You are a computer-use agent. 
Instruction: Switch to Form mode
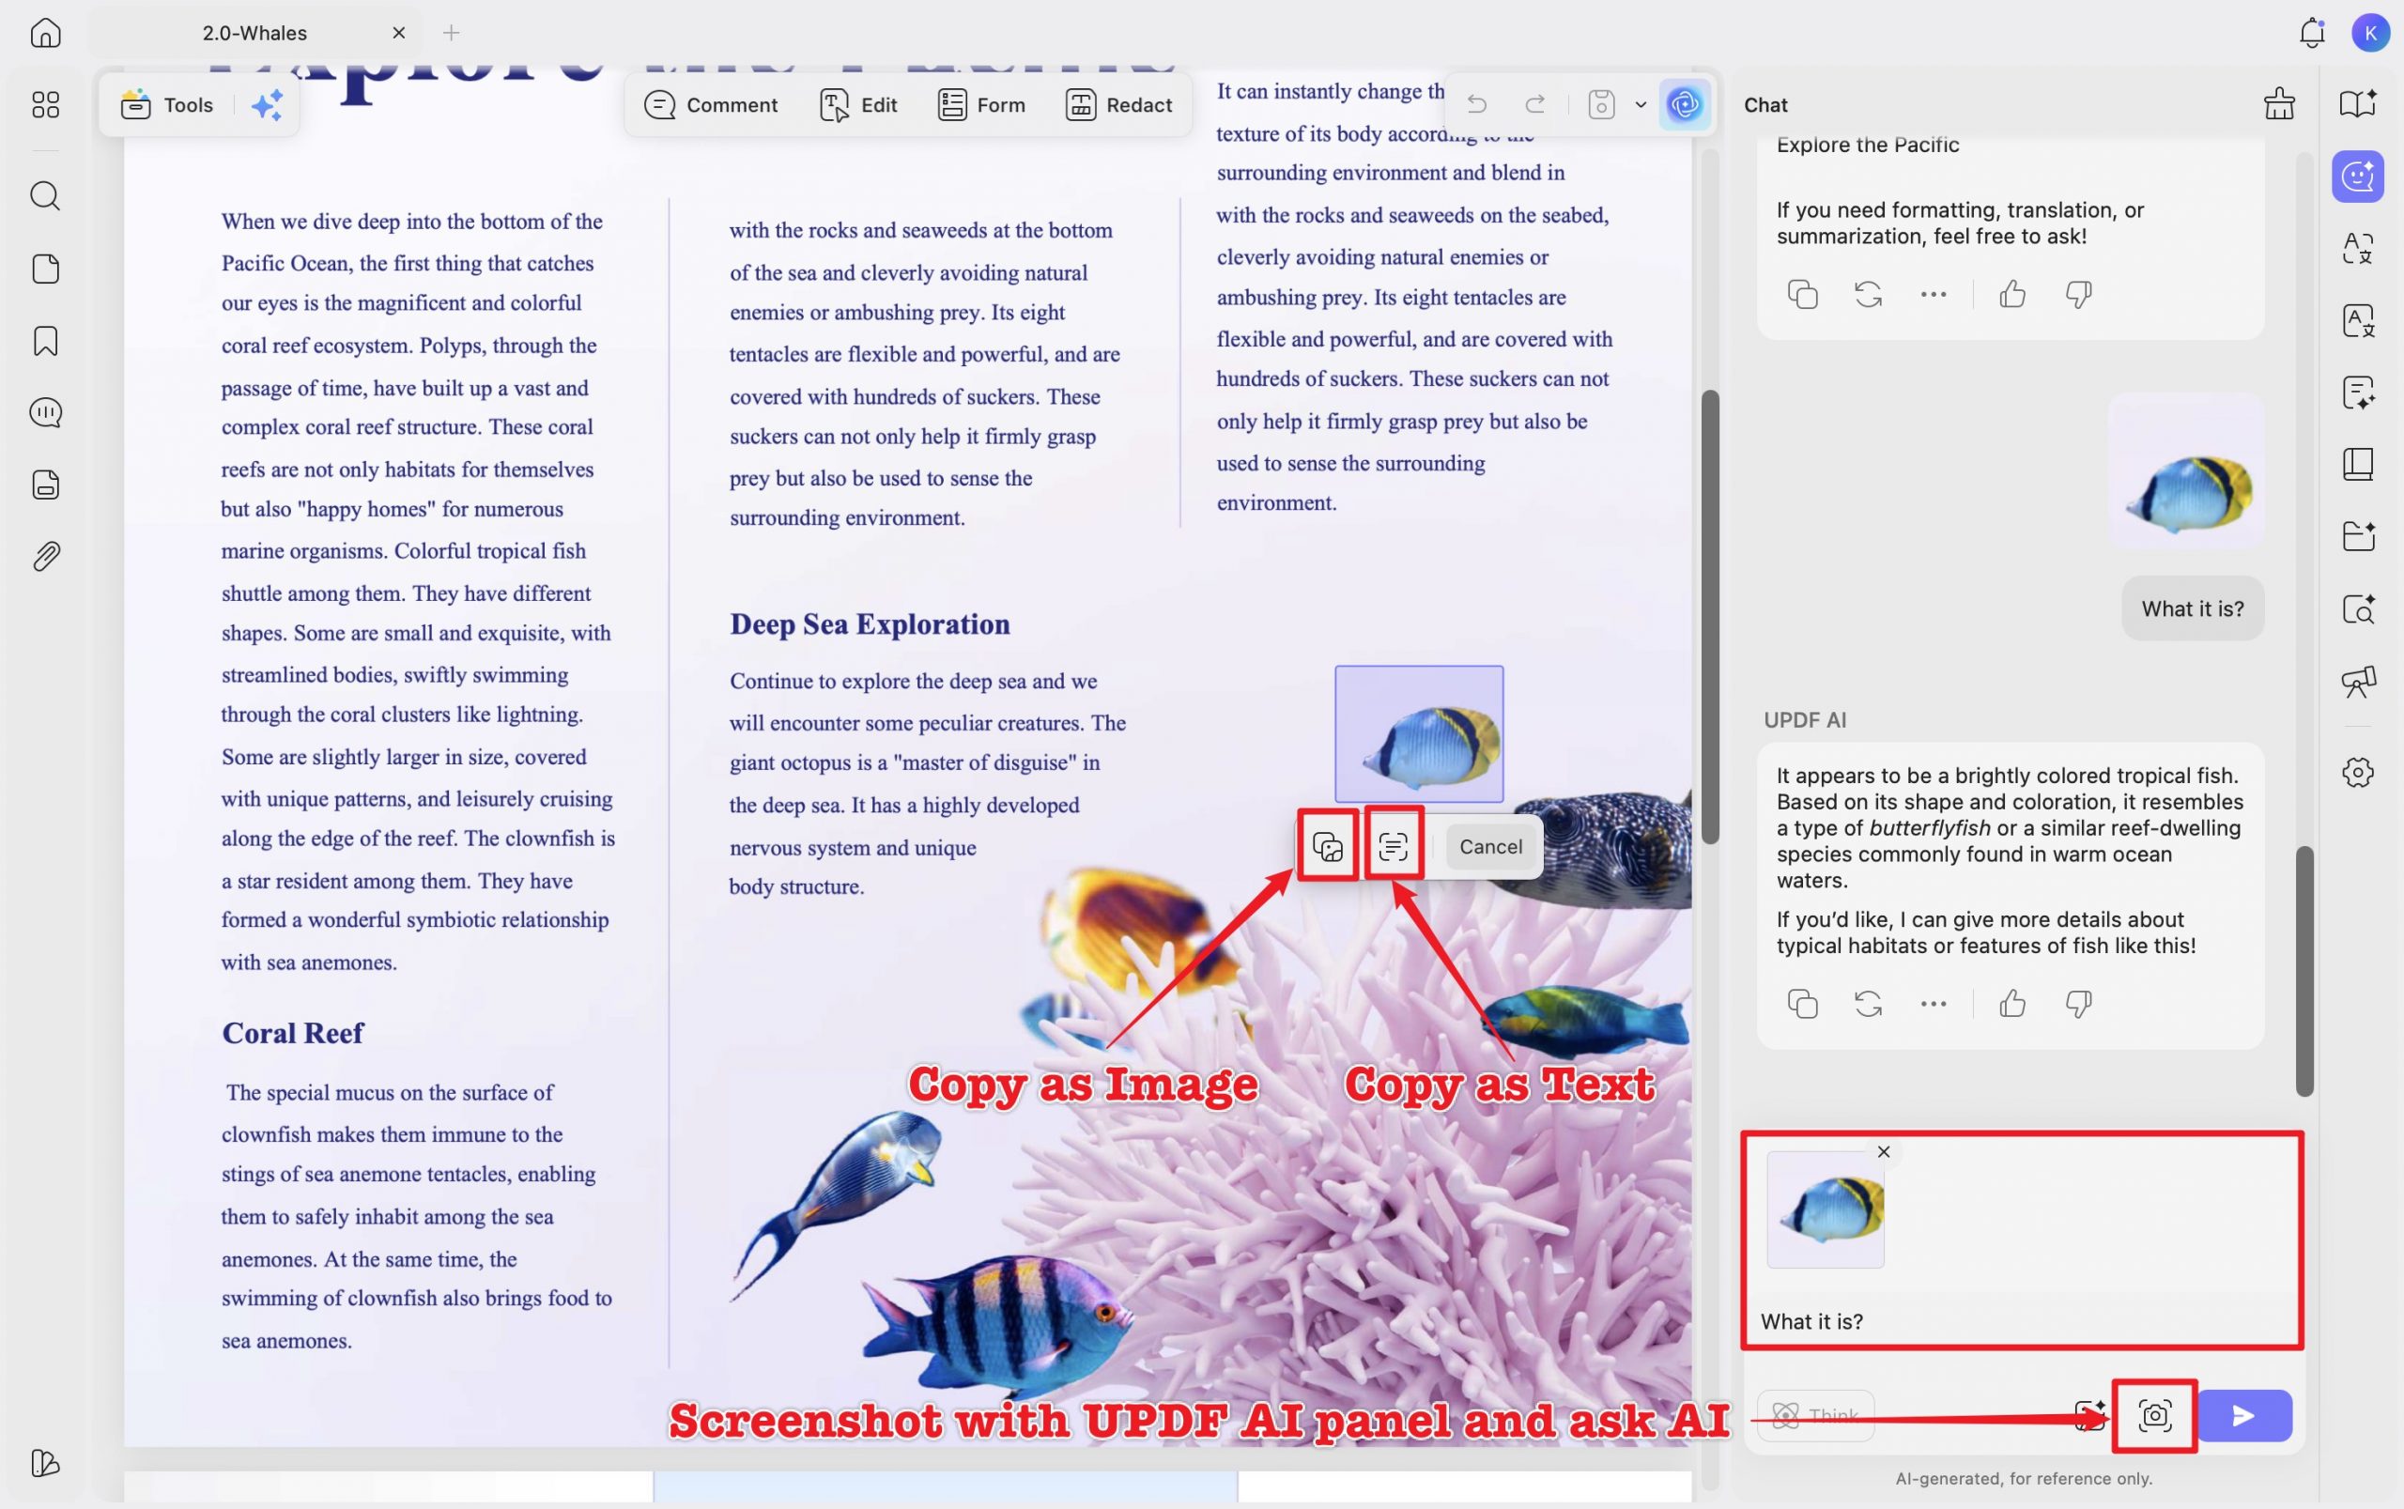982,105
